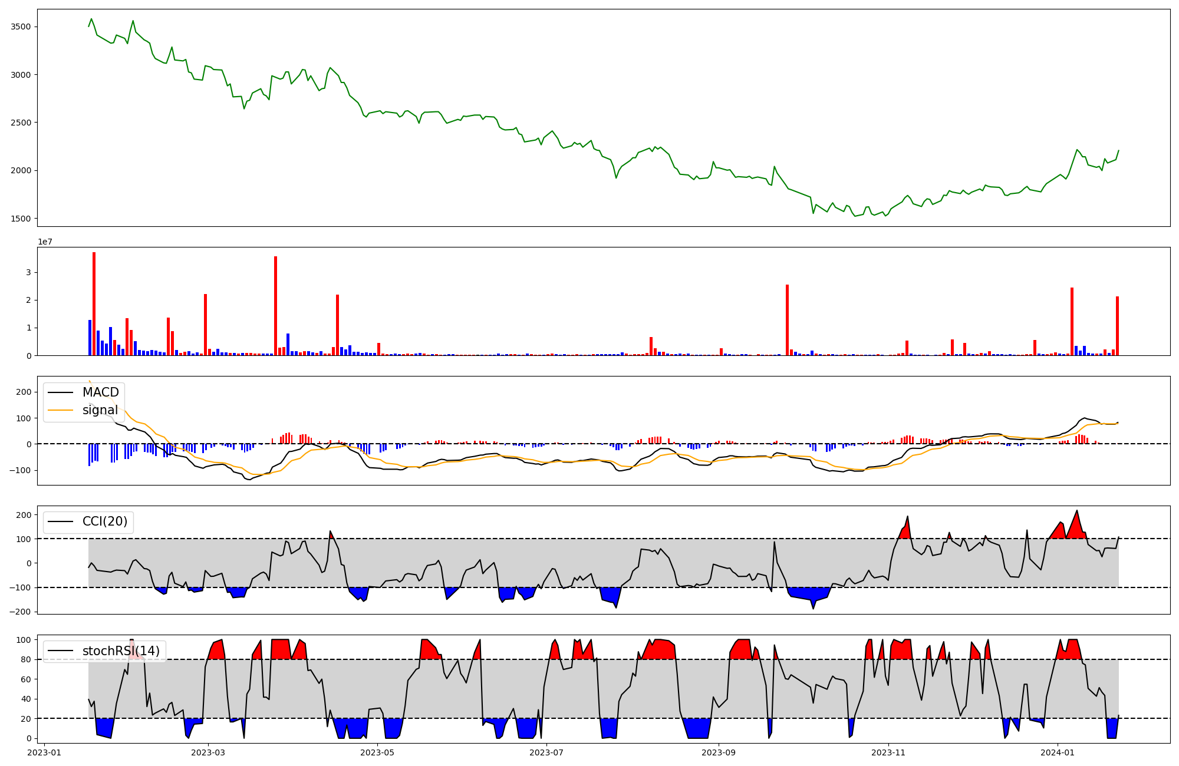Click the 2023-01 date axis label
Viewport: 1179px width, 766px height.
[x=44, y=752]
